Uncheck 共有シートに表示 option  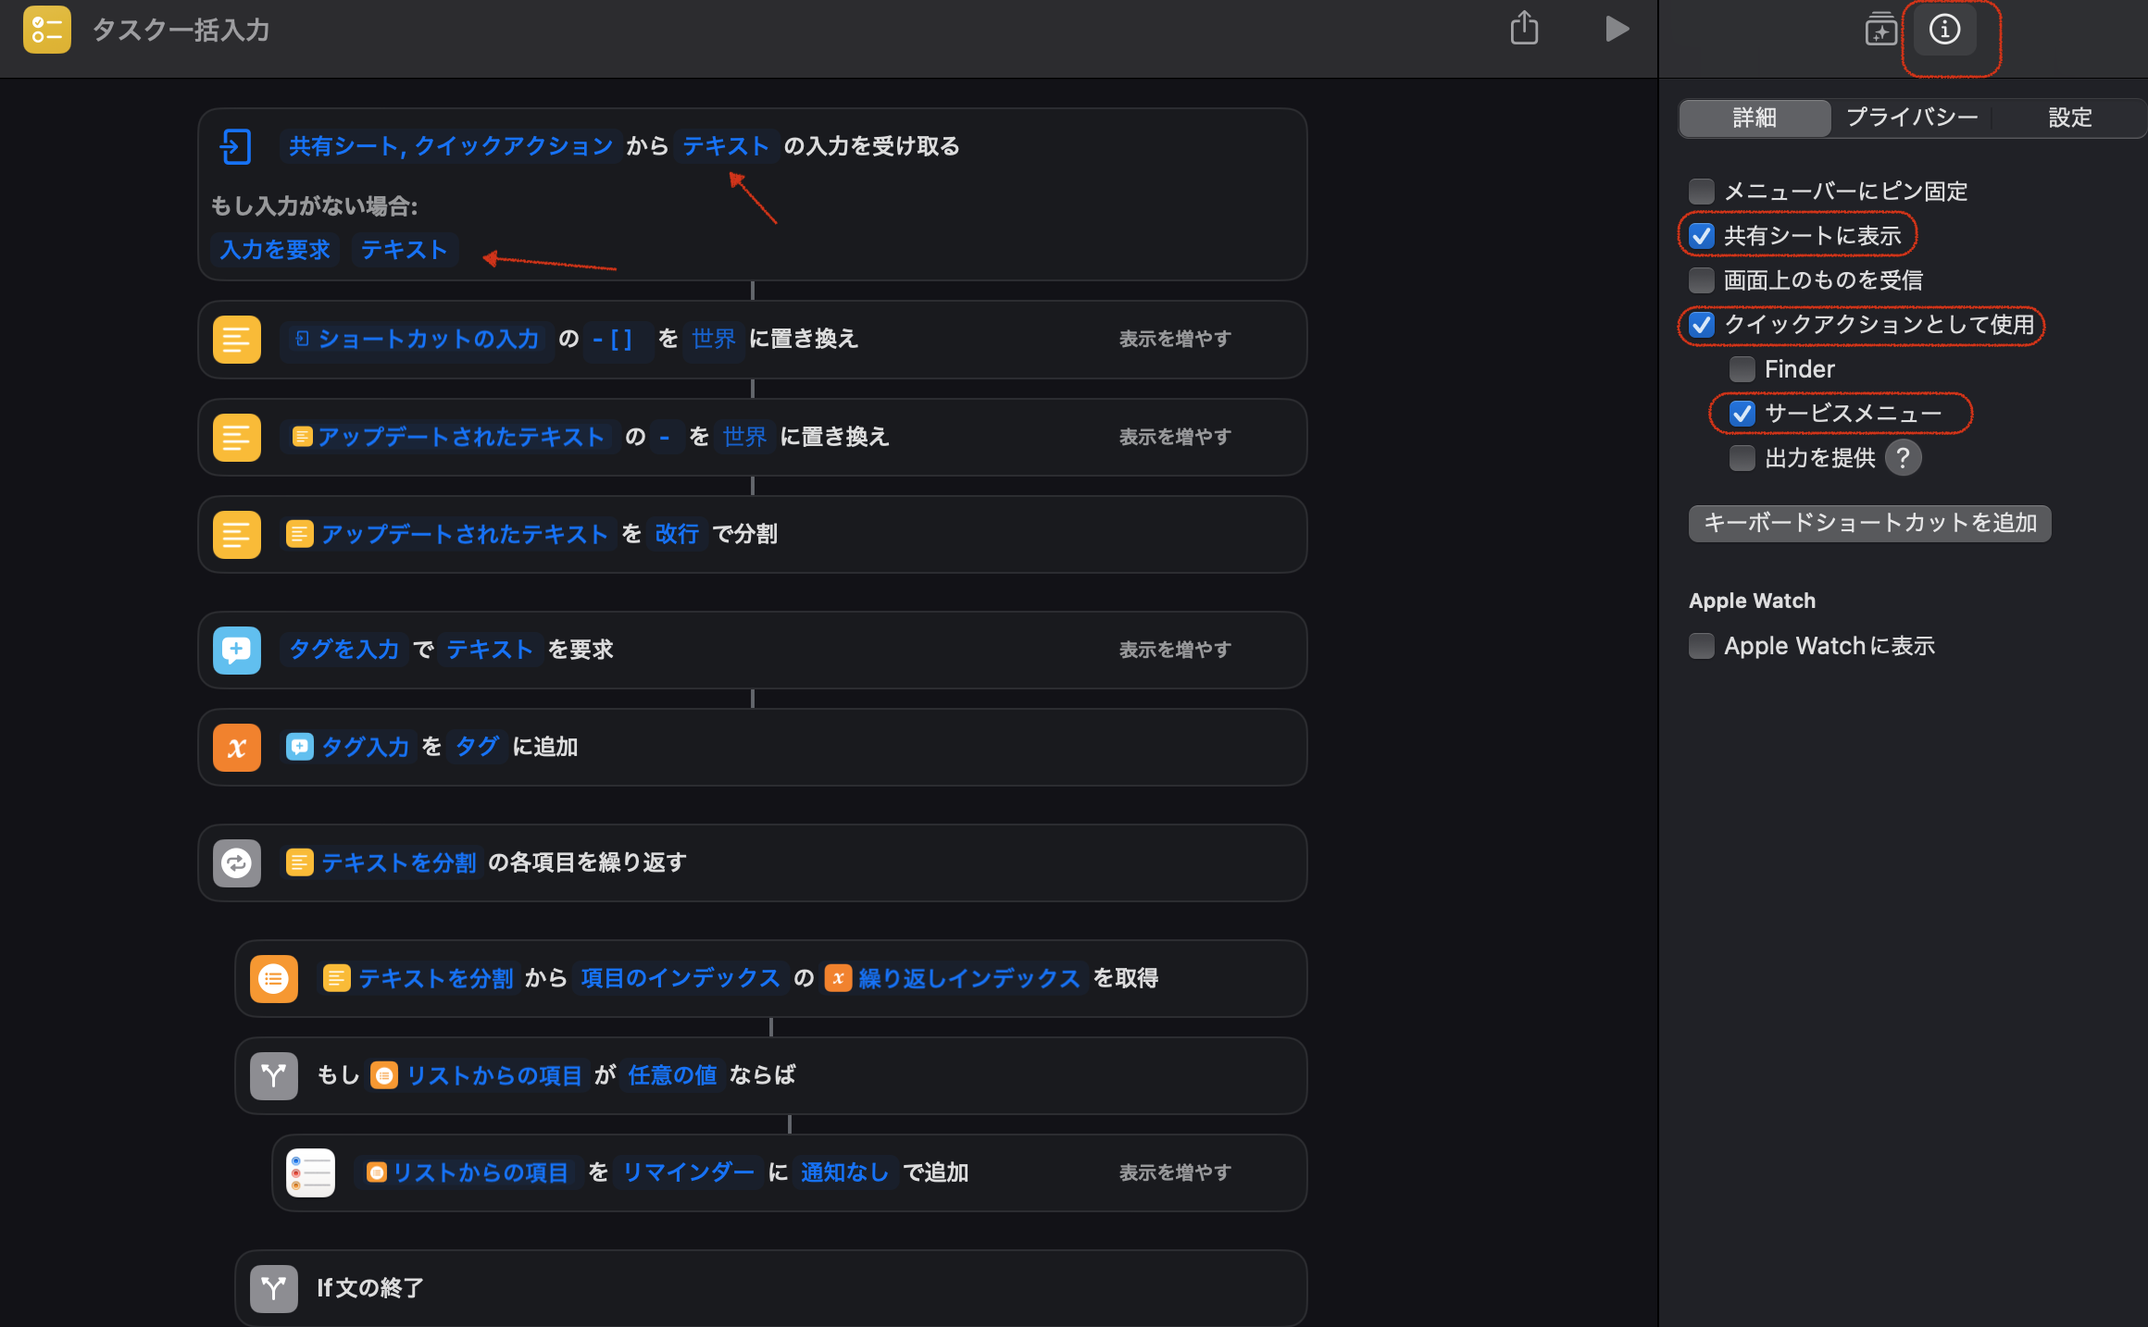(1702, 236)
